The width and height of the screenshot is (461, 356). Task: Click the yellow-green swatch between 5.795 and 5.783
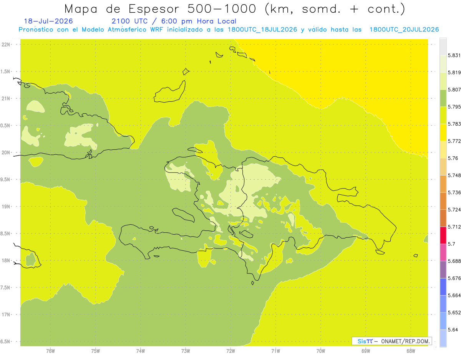[x=443, y=115]
